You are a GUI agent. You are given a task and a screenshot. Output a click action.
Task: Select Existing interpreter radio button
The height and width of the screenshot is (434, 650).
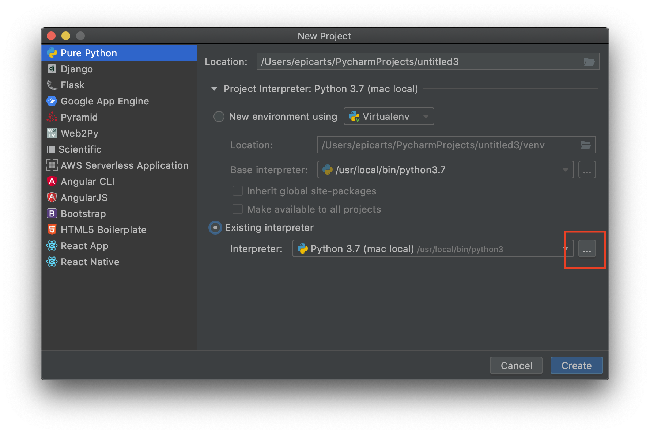(215, 228)
